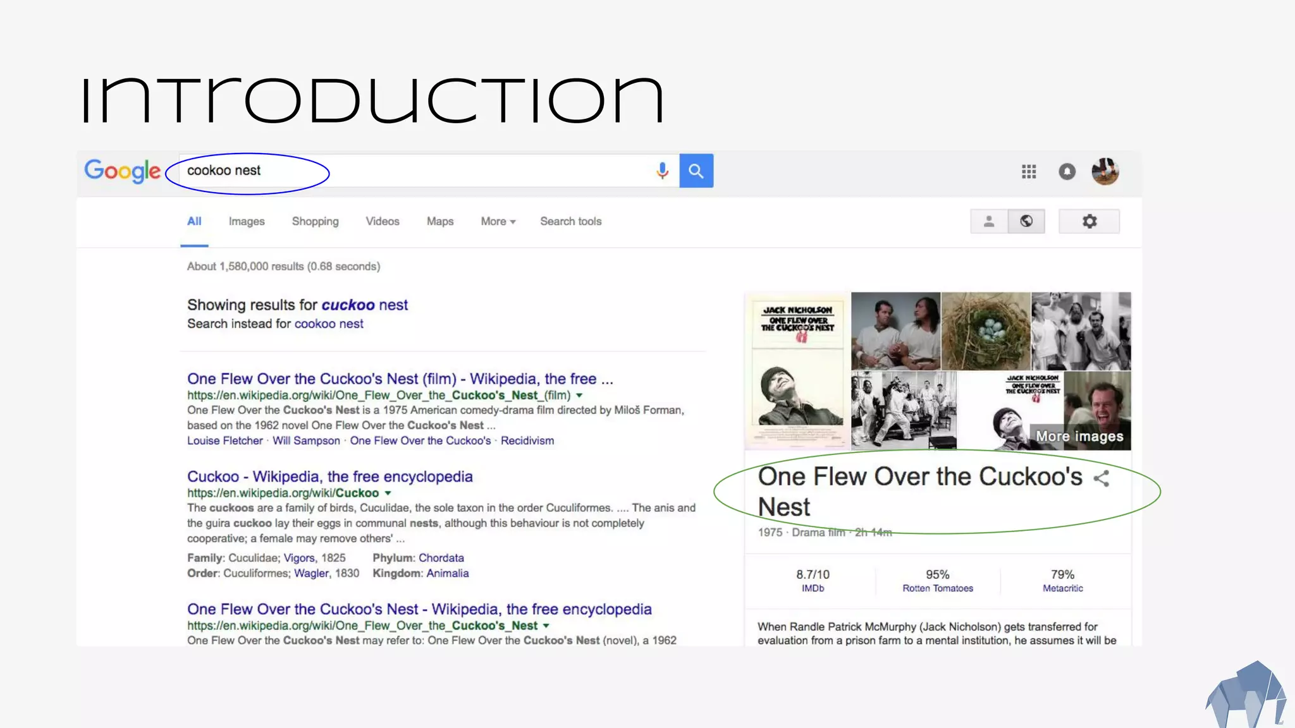The image size is (1295, 728).
Task: Switch to the Videos tab
Action: (383, 221)
